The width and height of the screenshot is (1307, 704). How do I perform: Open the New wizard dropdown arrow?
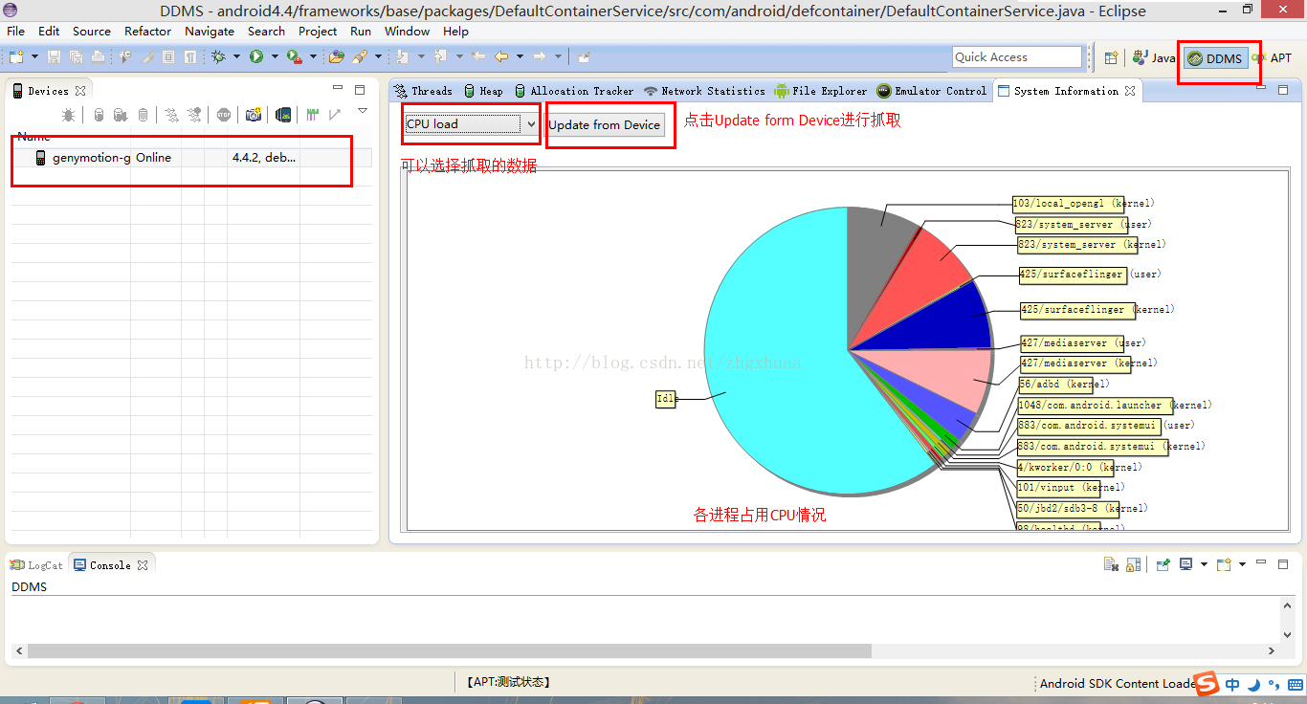pos(35,56)
